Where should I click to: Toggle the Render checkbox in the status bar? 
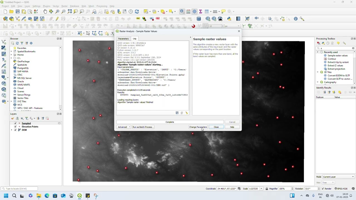pos(323,189)
